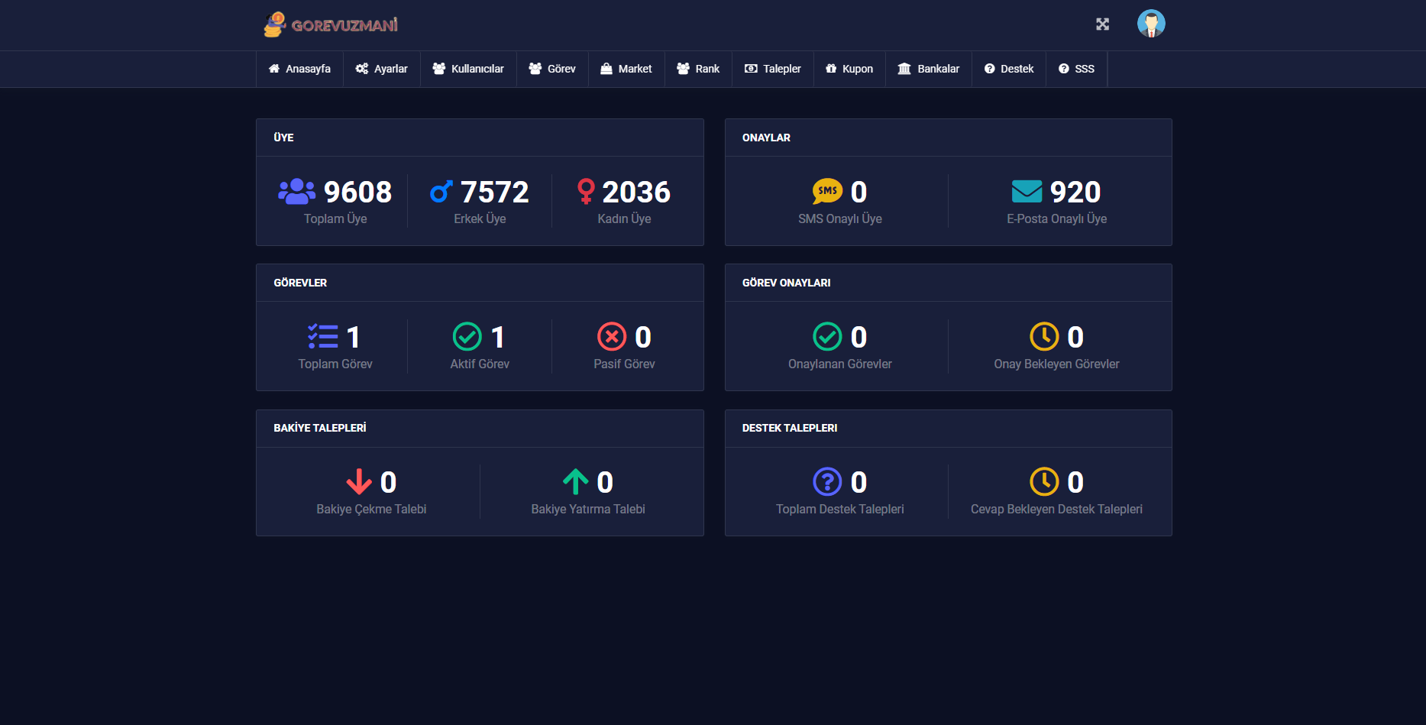Click the male Erkek Üye symbol icon

441,191
